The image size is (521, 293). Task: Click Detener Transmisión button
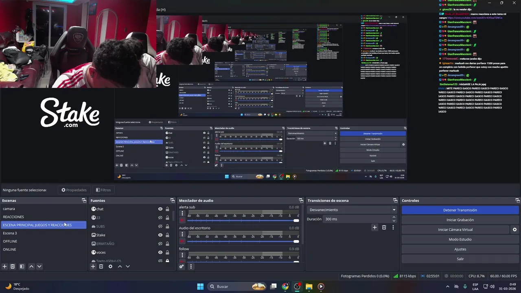pyautogui.click(x=460, y=210)
